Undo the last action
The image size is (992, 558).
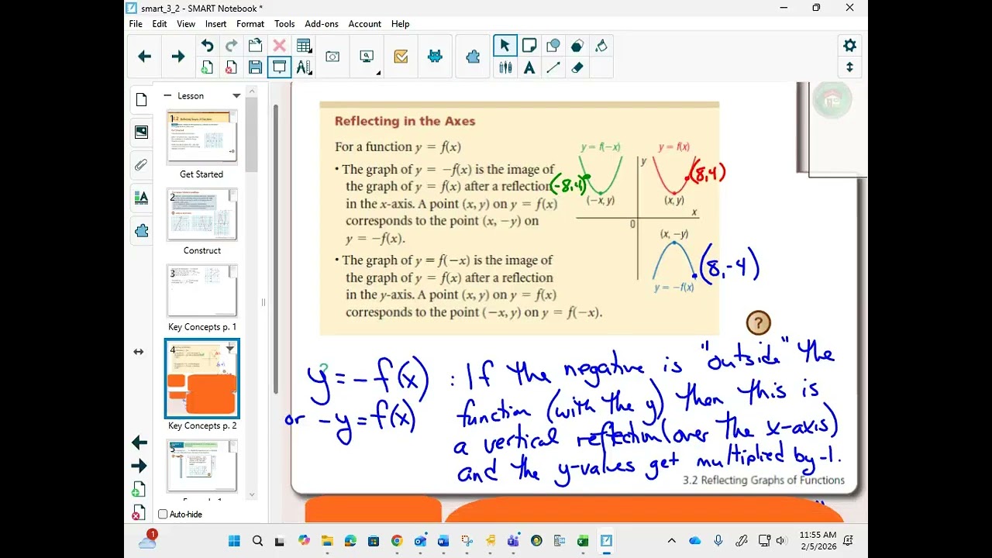coord(207,46)
